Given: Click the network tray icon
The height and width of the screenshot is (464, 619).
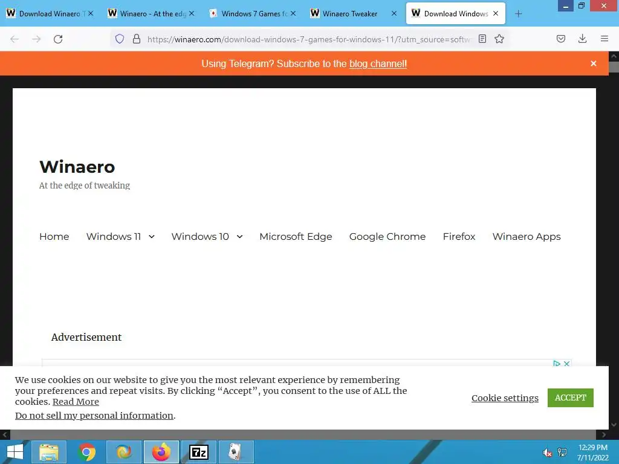Looking at the screenshot, I should [x=562, y=453].
